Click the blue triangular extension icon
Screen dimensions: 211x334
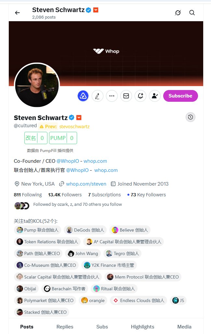pyautogui.click(x=83, y=96)
